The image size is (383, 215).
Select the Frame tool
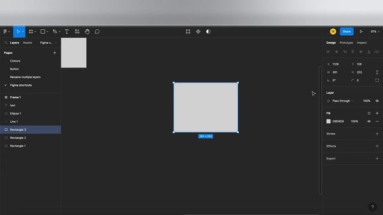pyautogui.click(x=31, y=32)
